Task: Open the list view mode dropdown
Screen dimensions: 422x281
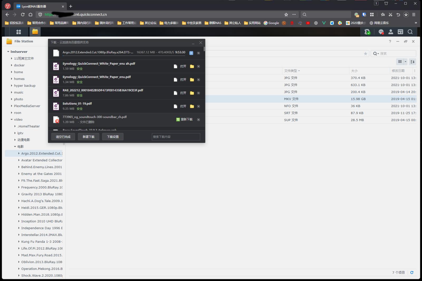Action: coord(406,62)
